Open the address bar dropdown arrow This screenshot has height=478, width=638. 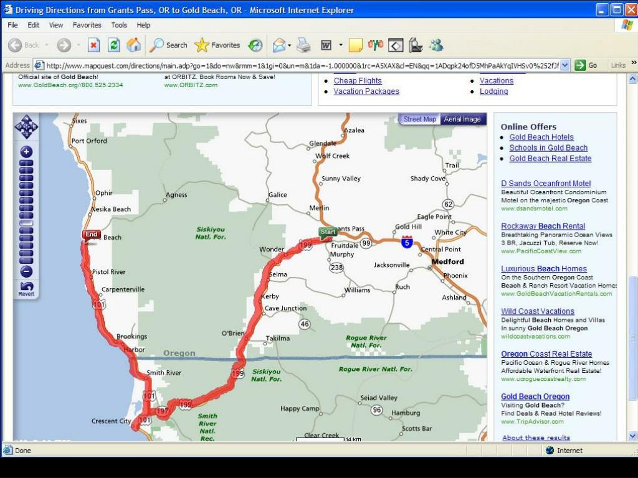pyautogui.click(x=564, y=65)
